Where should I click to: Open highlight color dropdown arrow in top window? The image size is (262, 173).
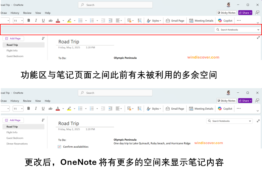click(74, 21)
